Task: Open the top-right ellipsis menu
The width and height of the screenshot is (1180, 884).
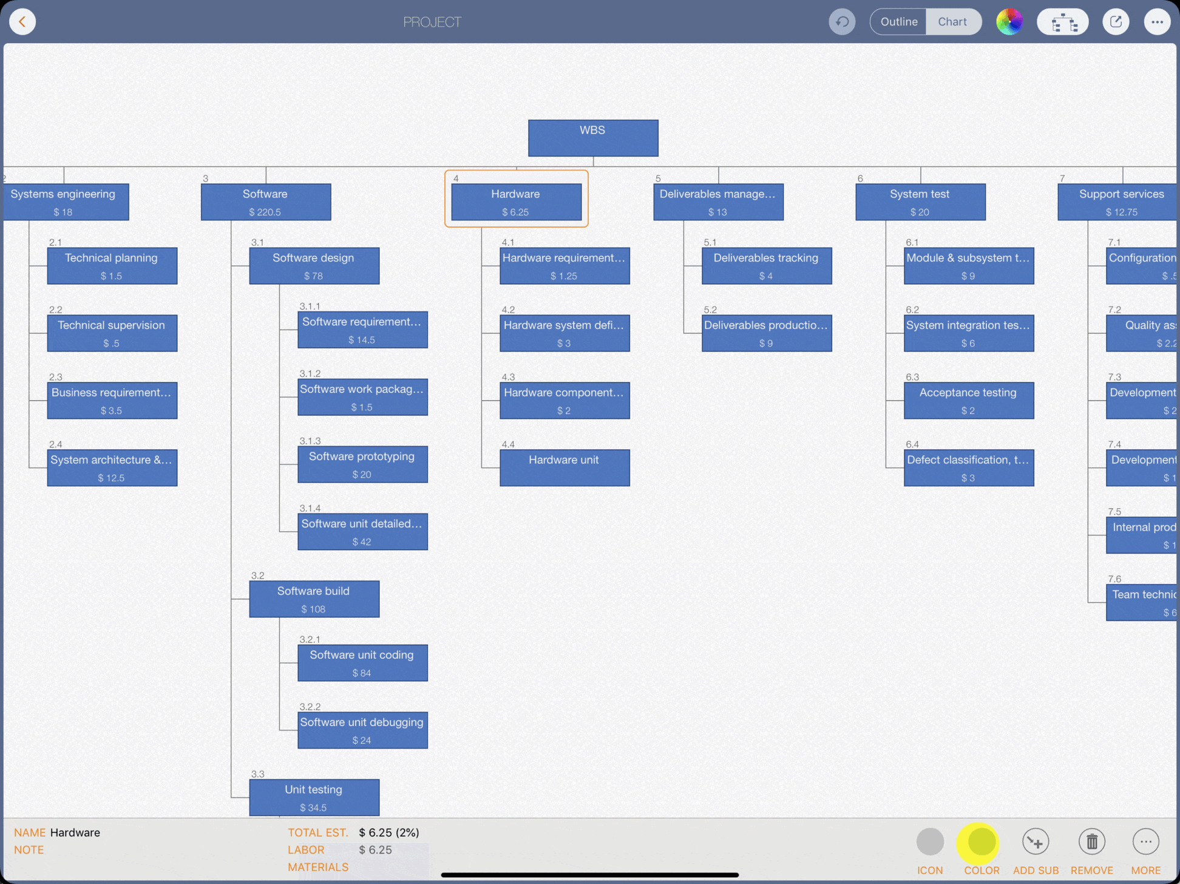Action: (x=1156, y=22)
